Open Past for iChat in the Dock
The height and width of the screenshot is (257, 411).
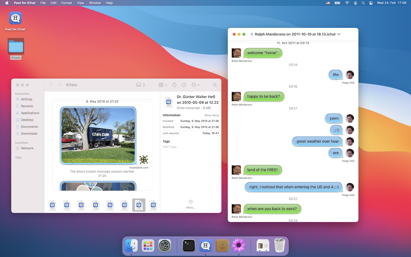205,246
